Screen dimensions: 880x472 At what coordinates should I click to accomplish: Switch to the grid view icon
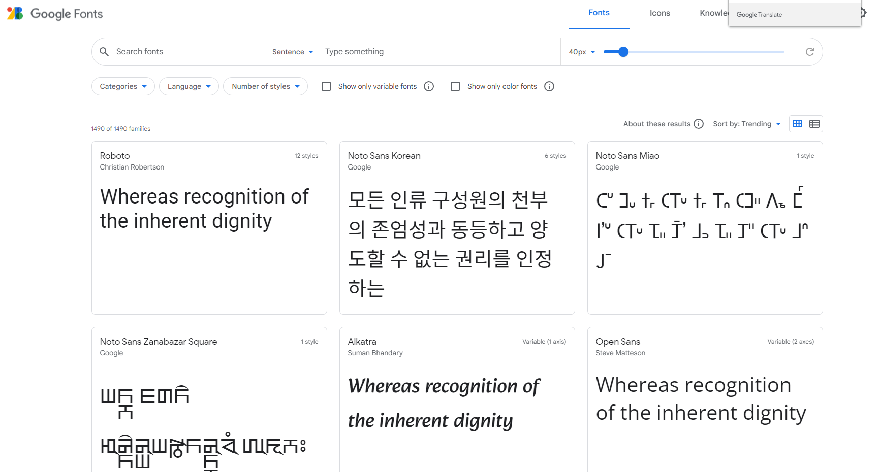tap(798, 124)
